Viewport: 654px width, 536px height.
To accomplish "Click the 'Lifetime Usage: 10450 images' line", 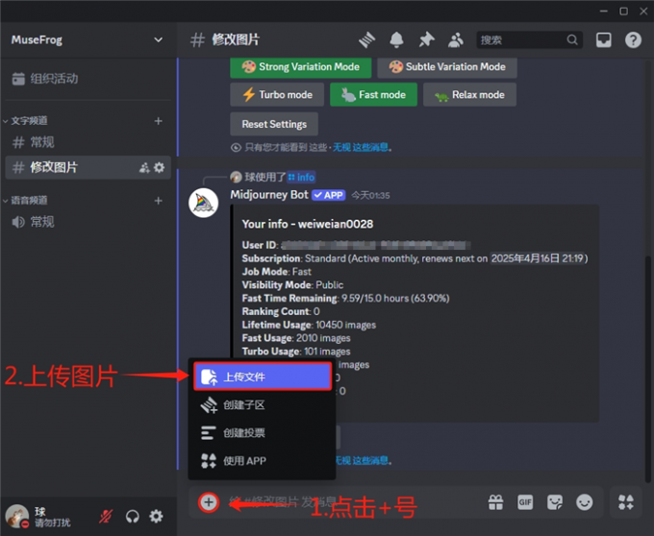I will 309,325.
